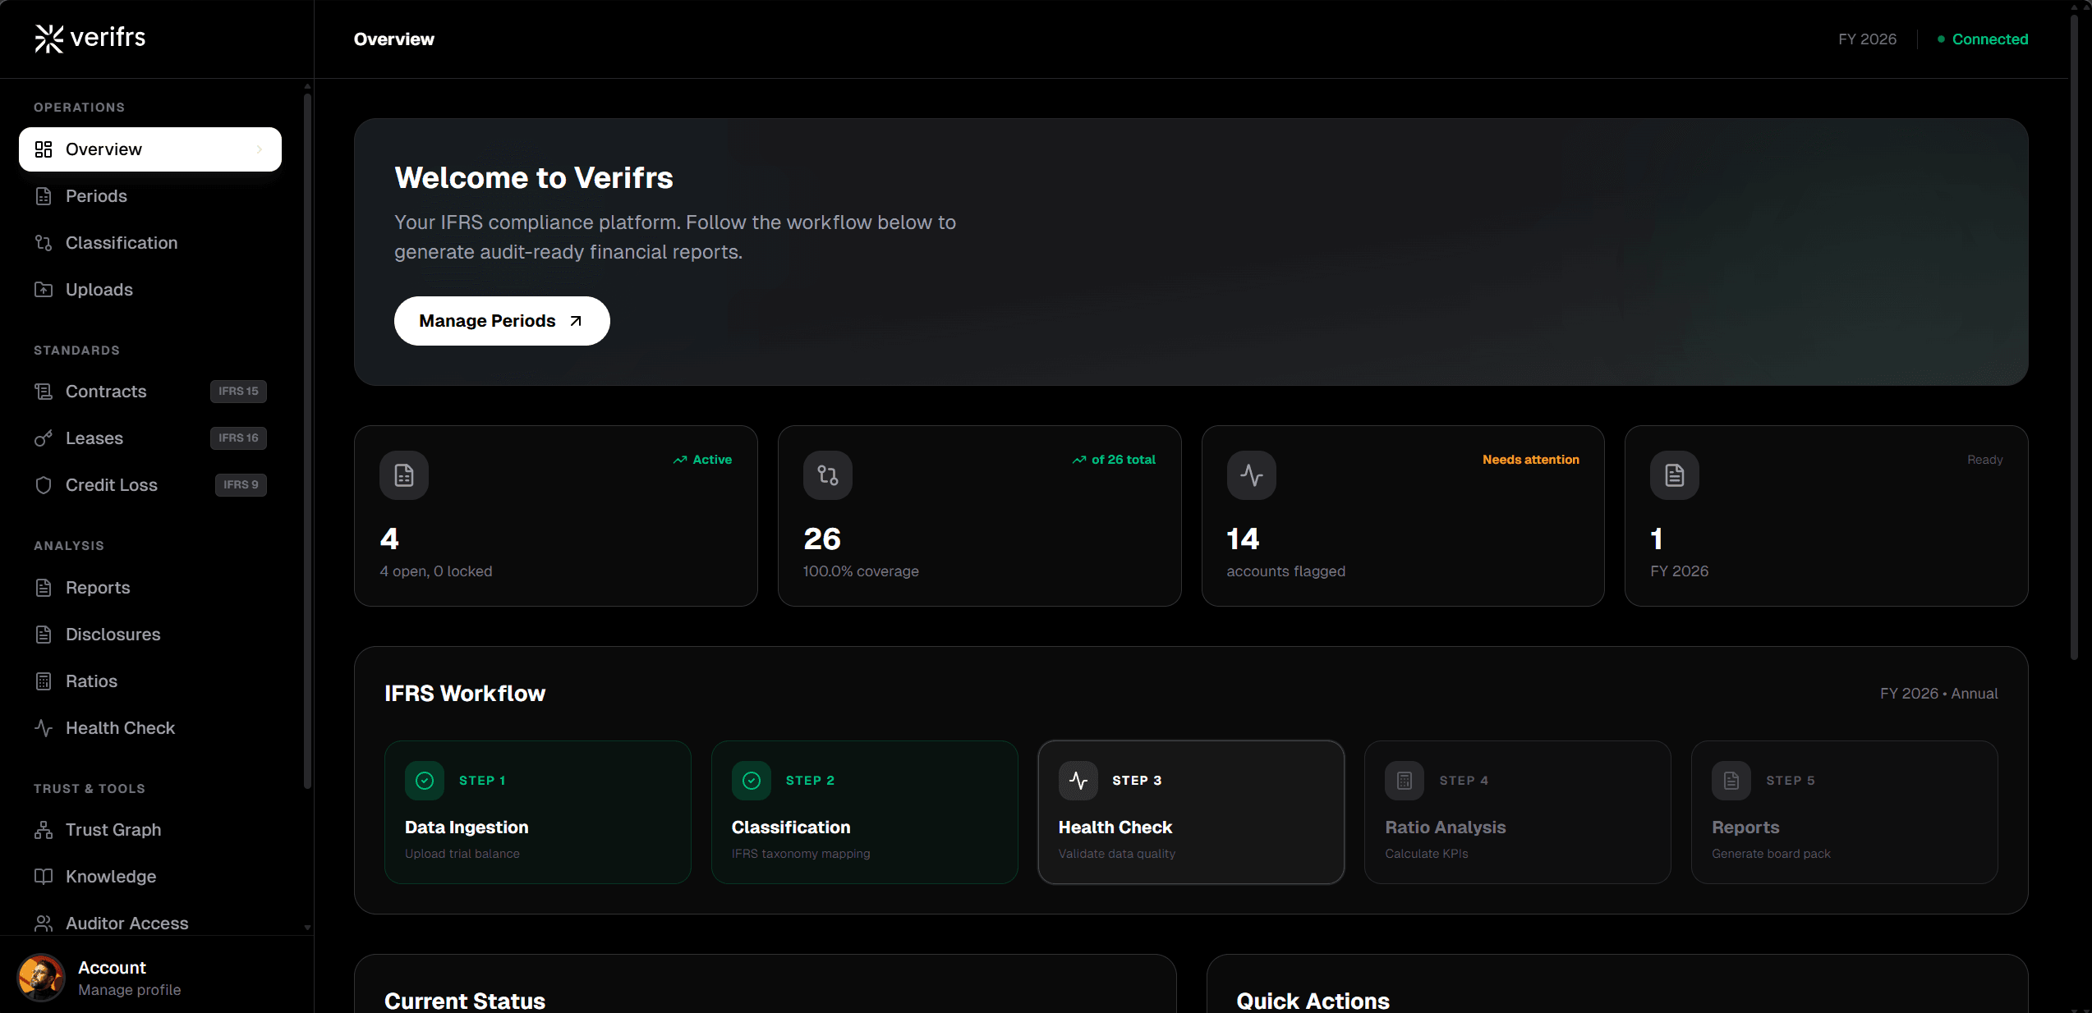Select the Contracts icon under Standards
Image resolution: width=2092 pixels, height=1013 pixels.
[x=44, y=392]
